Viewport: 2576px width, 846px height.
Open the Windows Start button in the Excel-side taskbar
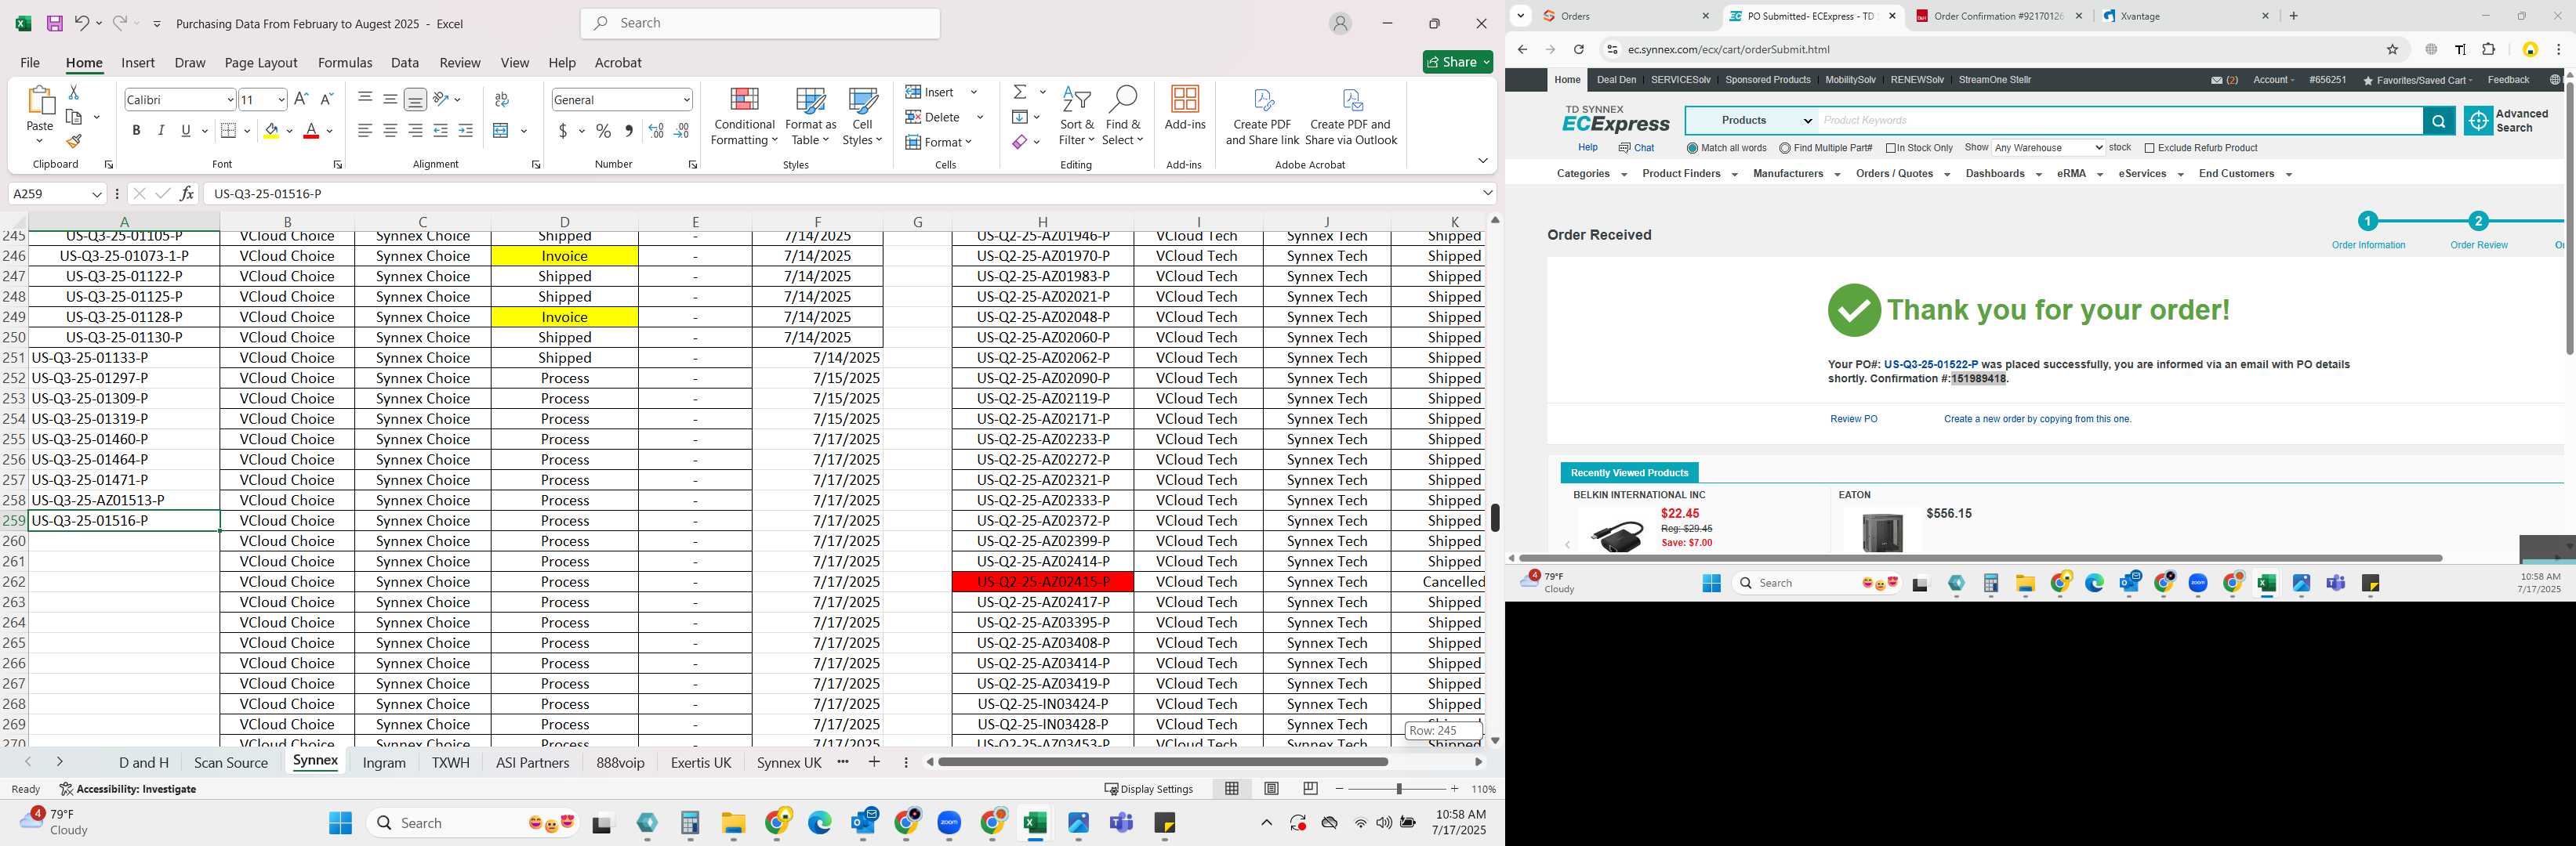(340, 823)
